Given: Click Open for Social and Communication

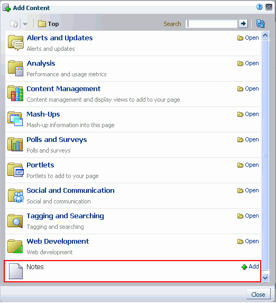Looking at the screenshot, I should tap(248, 190).
